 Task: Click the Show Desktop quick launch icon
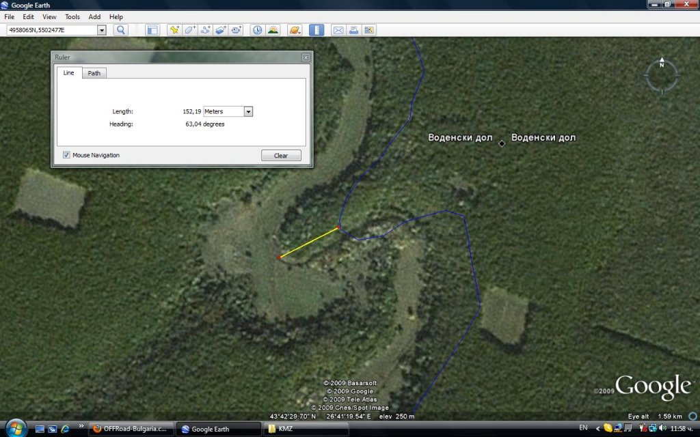coord(40,429)
